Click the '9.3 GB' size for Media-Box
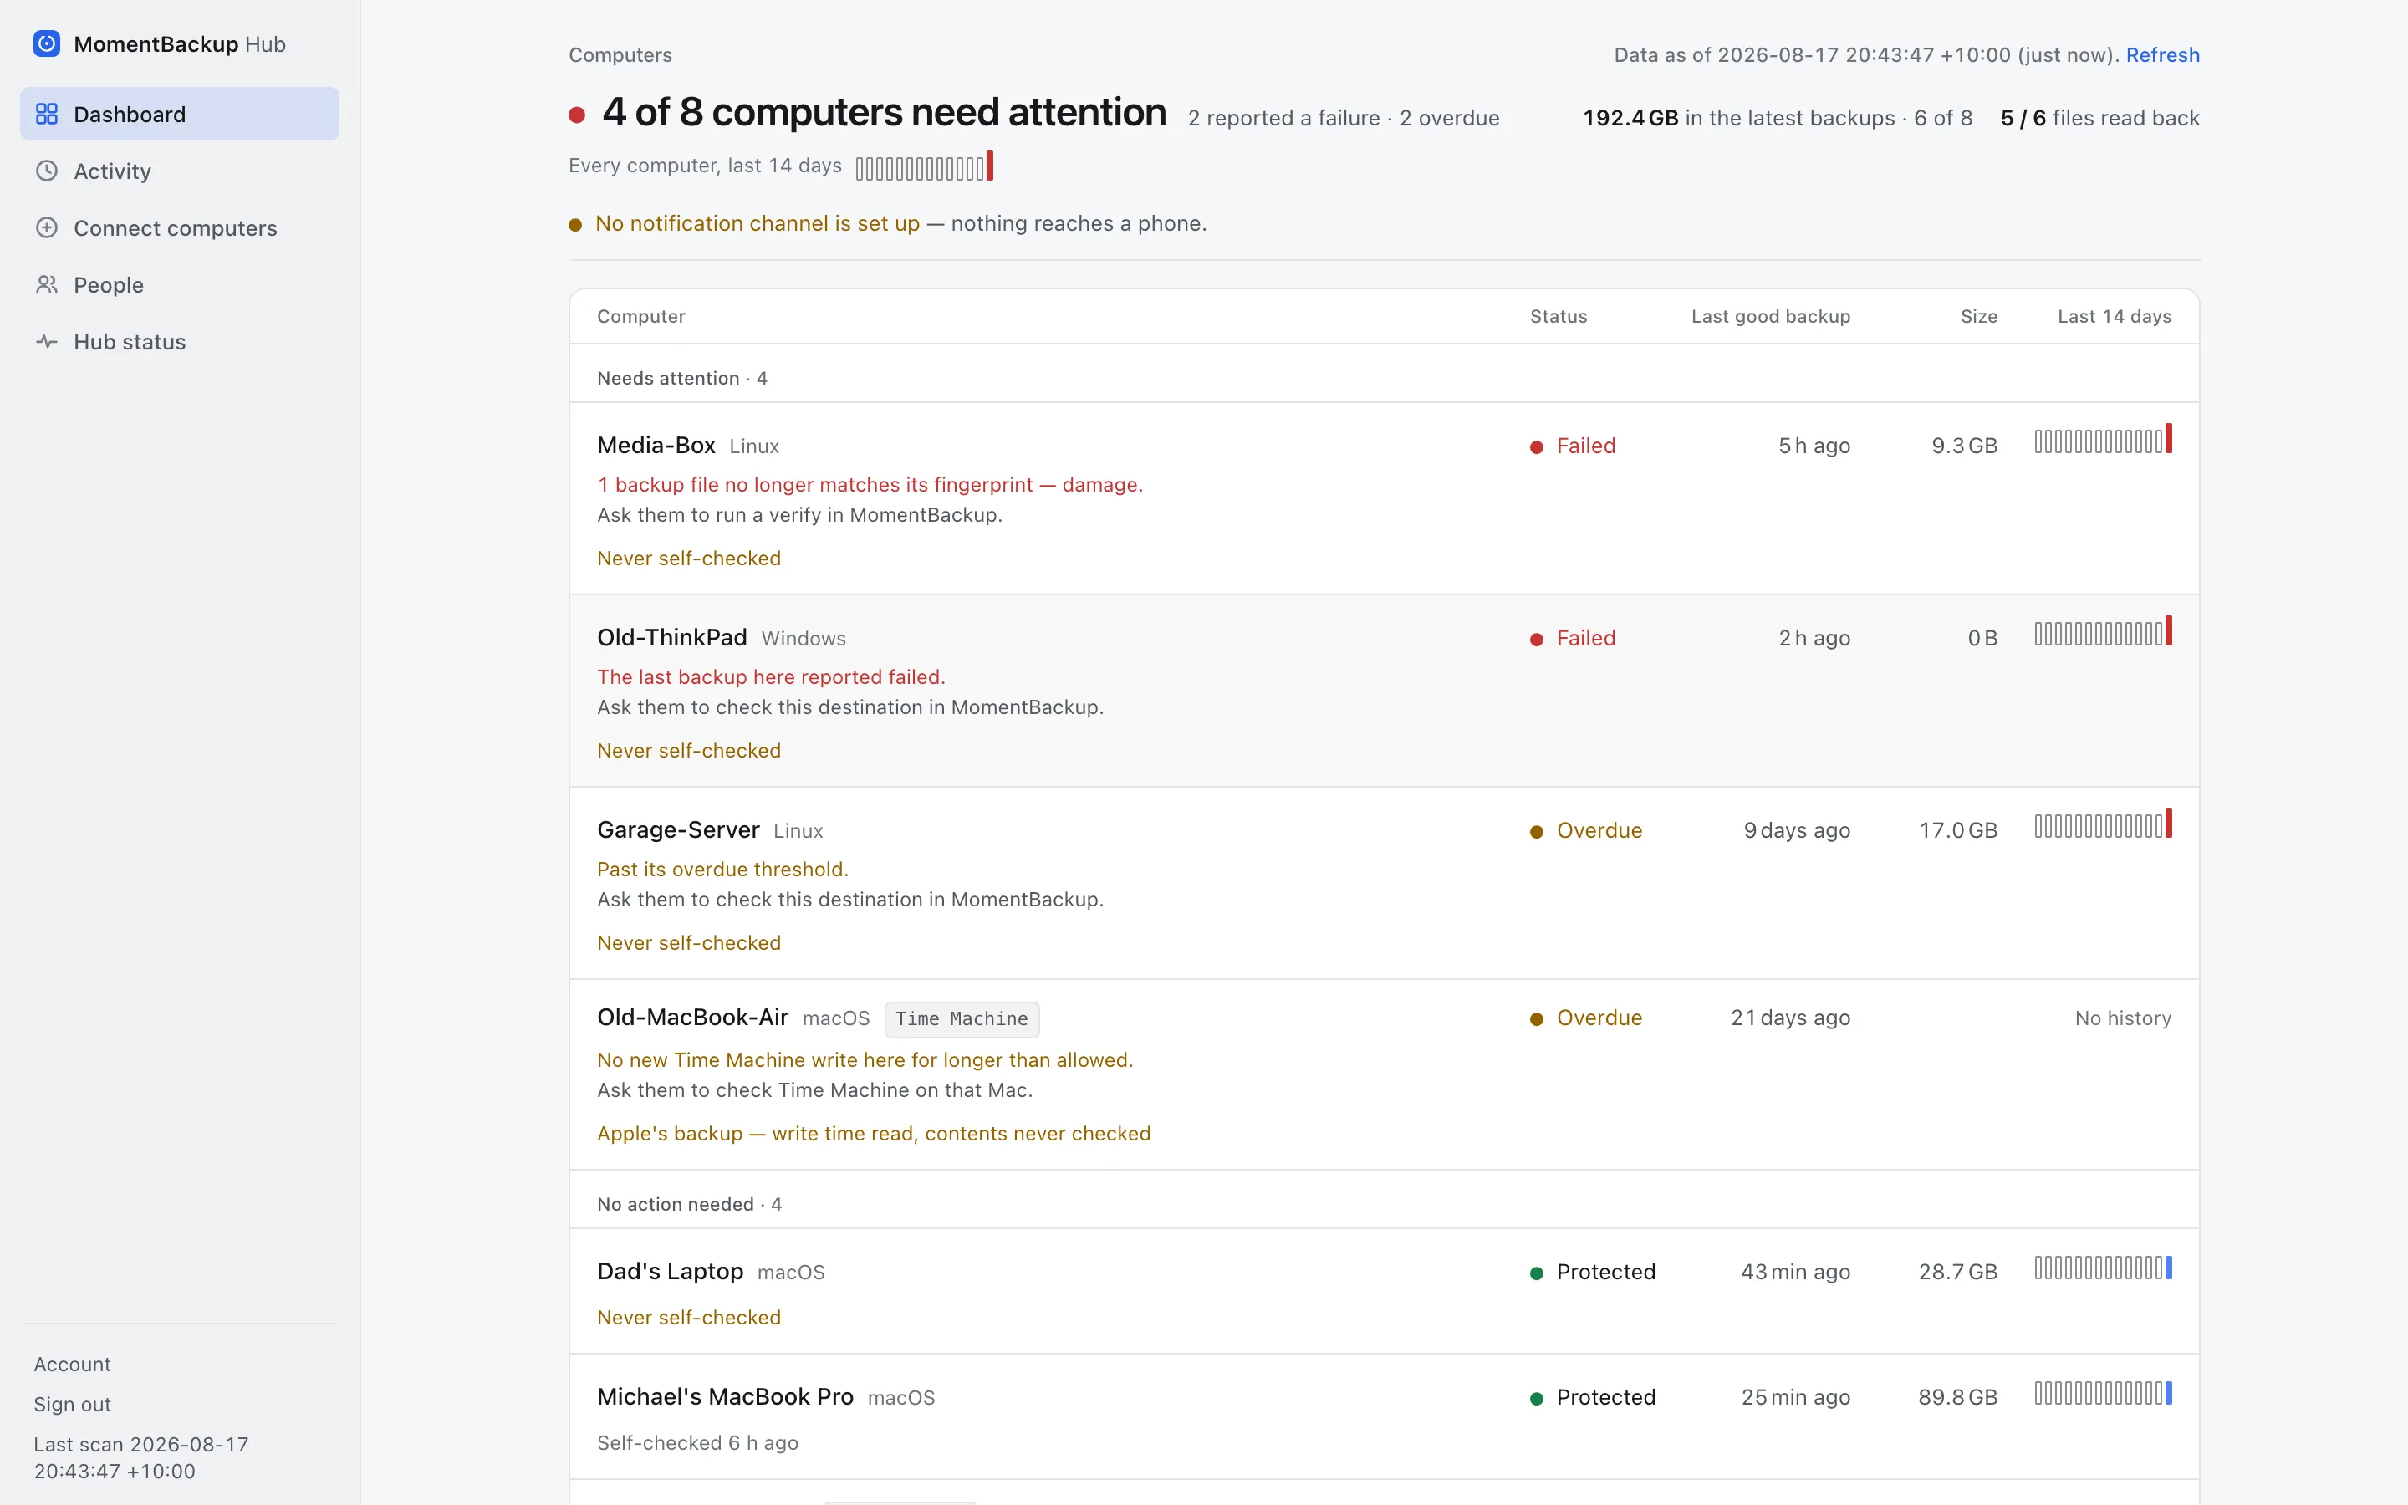This screenshot has width=2408, height=1505. (x=1964, y=446)
